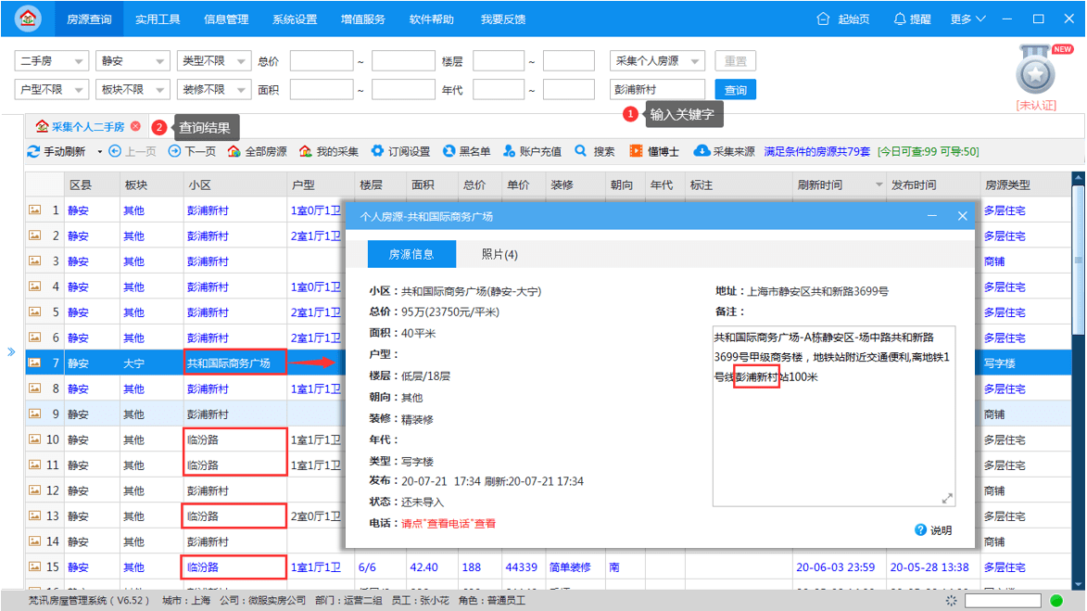This screenshot has height=611, width=1087.
Task: Open the 系统设置 menu
Action: pos(295,19)
